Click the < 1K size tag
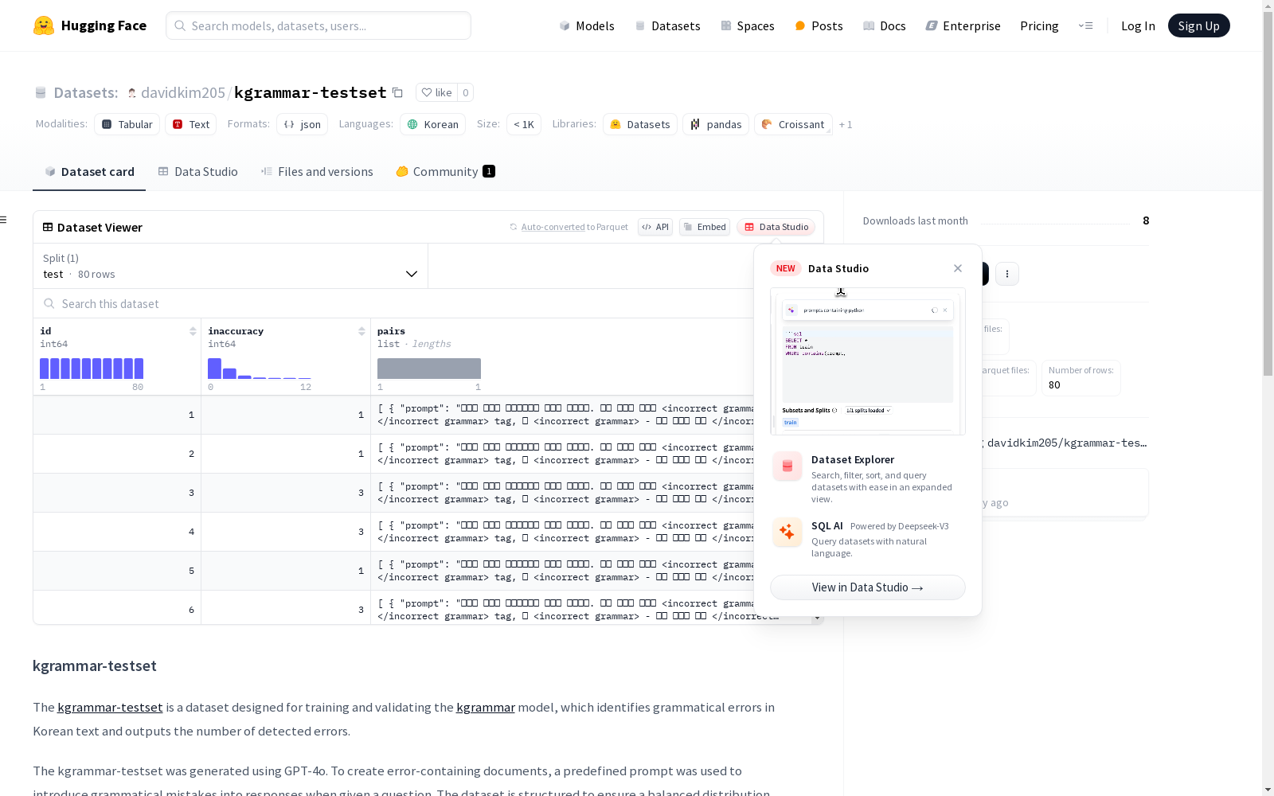The height and width of the screenshot is (796, 1274). coord(524,124)
